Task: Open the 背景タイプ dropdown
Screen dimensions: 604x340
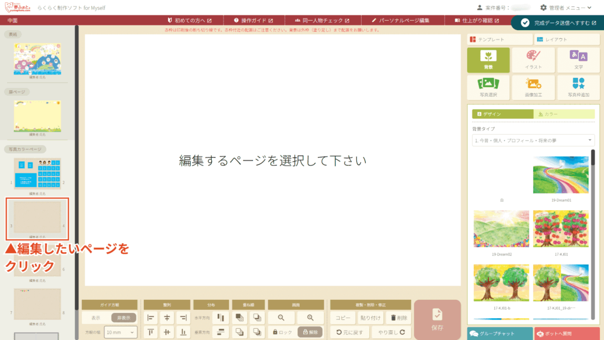Action: pyautogui.click(x=533, y=140)
